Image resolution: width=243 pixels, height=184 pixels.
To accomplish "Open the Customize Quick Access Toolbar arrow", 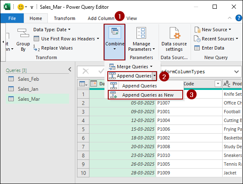I will click(32, 7).
